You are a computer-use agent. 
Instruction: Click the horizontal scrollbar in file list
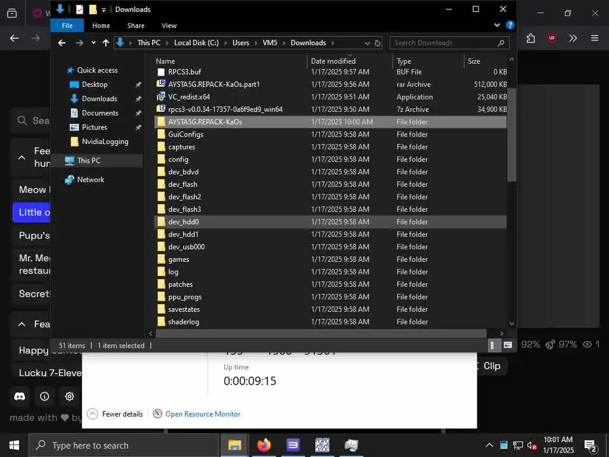[x=321, y=333]
